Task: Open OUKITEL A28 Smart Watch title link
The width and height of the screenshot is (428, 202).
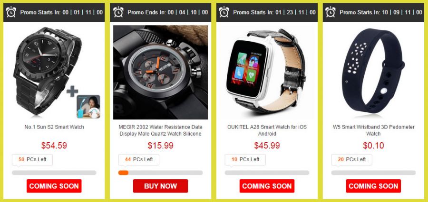Action: [x=267, y=130]
